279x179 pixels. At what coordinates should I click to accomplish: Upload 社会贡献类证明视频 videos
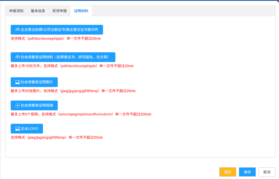(x=34, y=105)
